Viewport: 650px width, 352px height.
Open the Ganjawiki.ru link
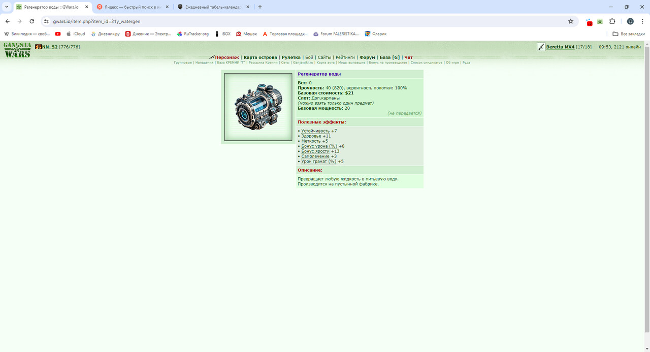click(x=303, y=62)
